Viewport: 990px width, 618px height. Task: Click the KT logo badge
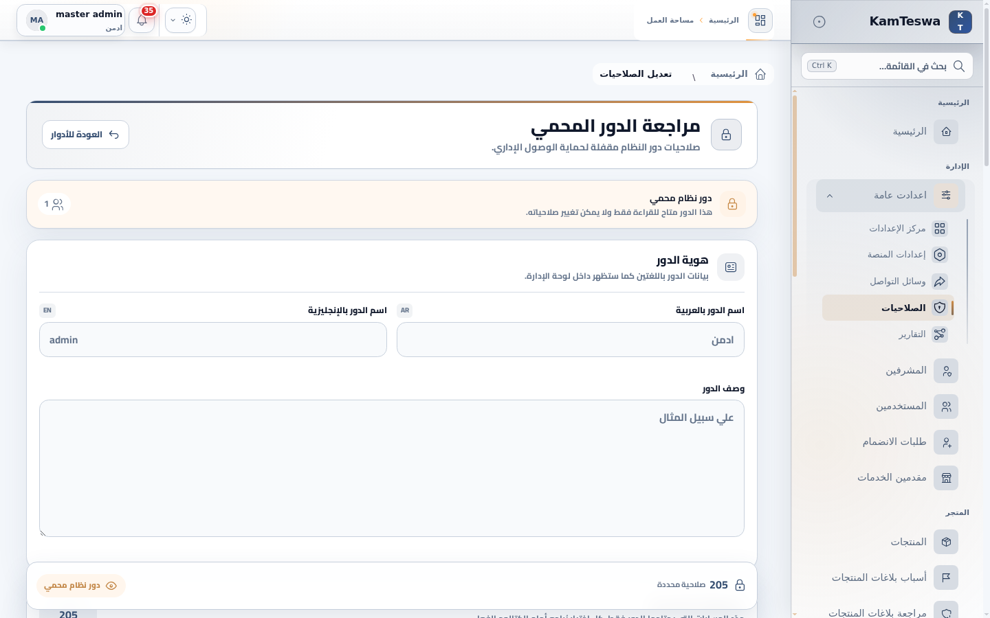pyautogui.click(x=960, y=21)
